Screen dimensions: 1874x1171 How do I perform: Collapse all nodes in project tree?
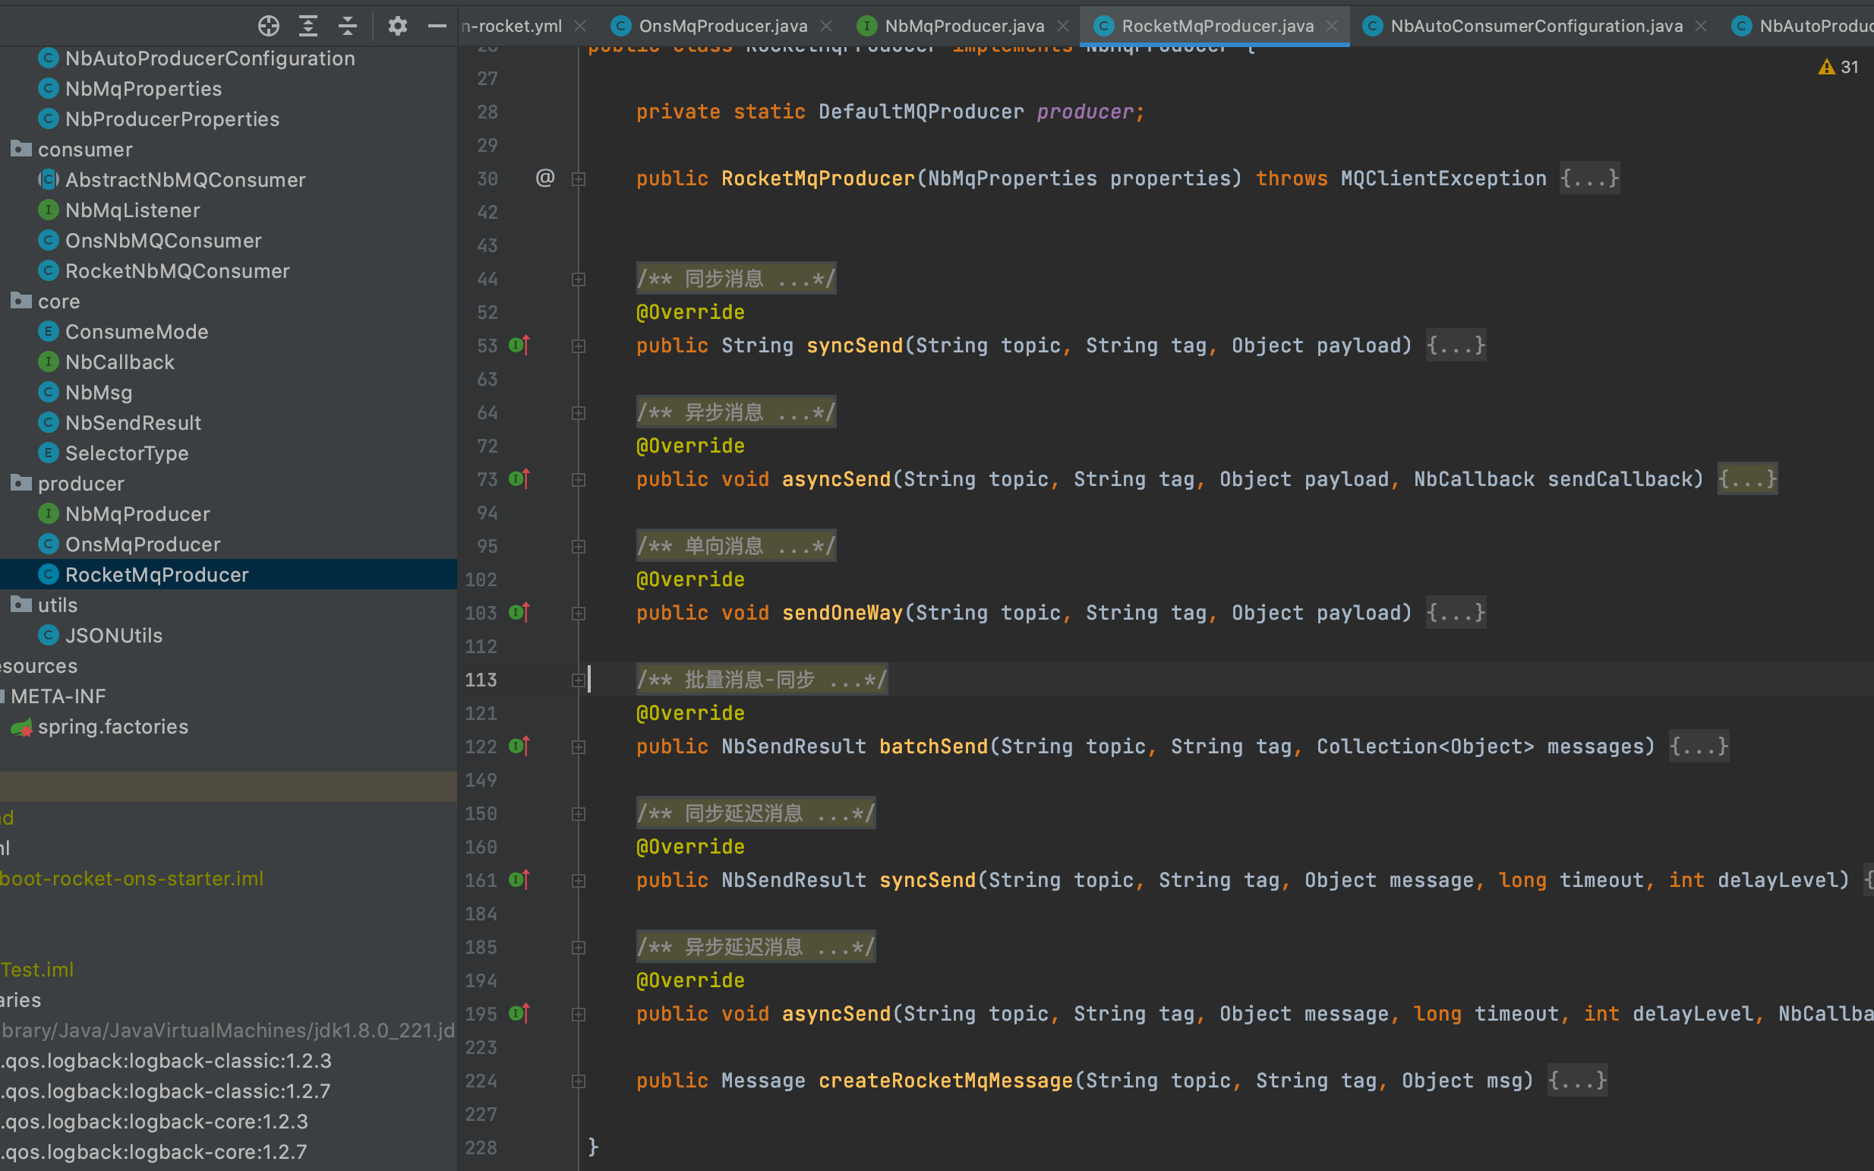coord(348,26)
